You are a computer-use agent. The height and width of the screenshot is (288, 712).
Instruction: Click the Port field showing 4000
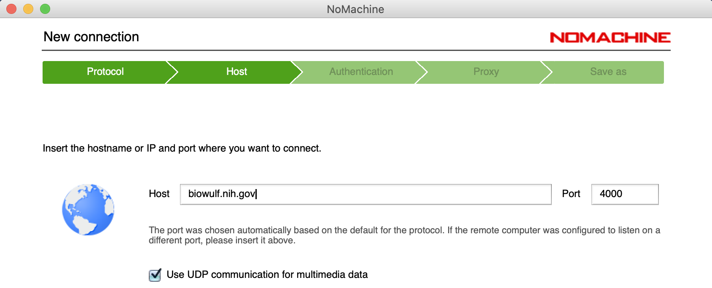coord(624,194)
